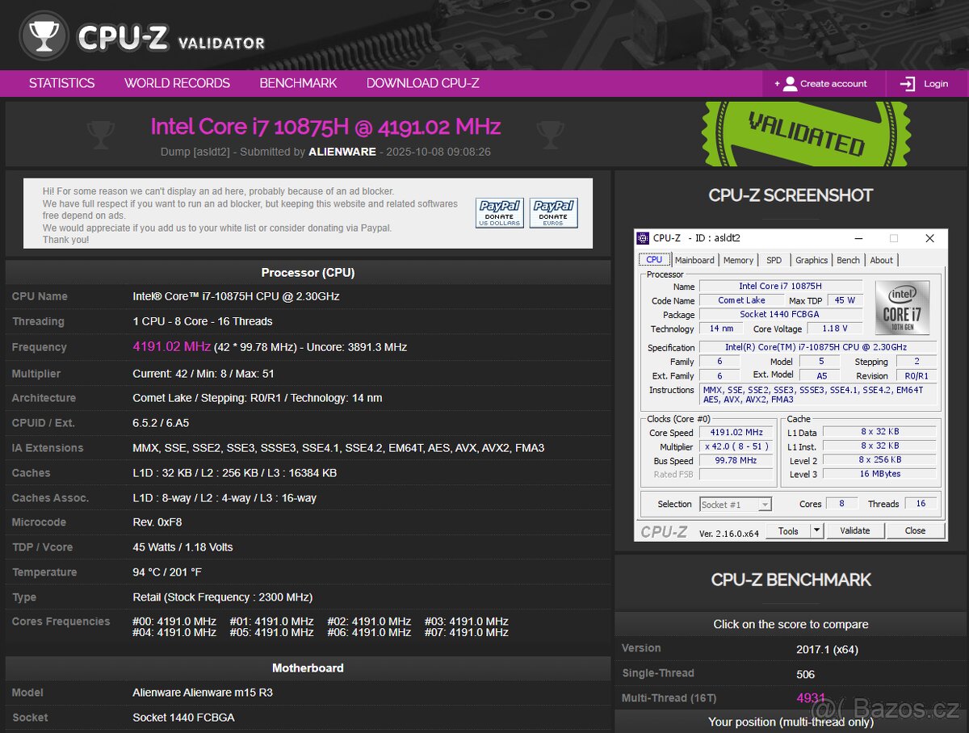Image resolution: width=969 pixels, height=733 pixels.
Task: Open the World Records menu
Action: [x=176, y=82]
